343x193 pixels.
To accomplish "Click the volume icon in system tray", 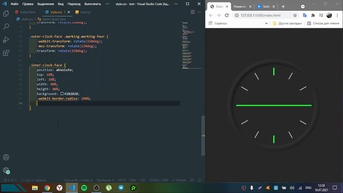I will click(292, 188).
